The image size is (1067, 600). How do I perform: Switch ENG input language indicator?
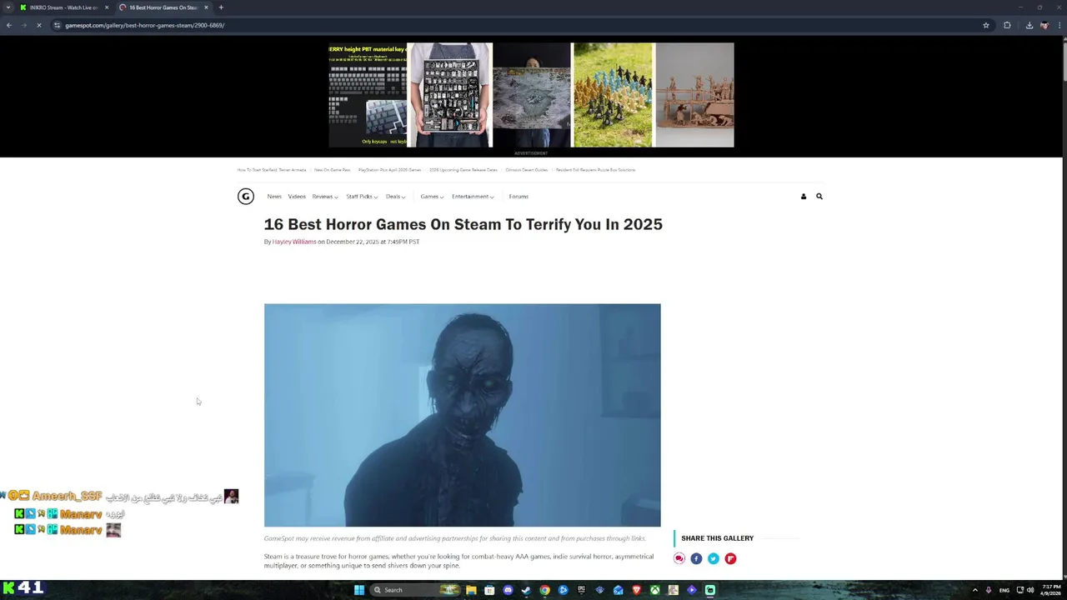coord(1004,590)
